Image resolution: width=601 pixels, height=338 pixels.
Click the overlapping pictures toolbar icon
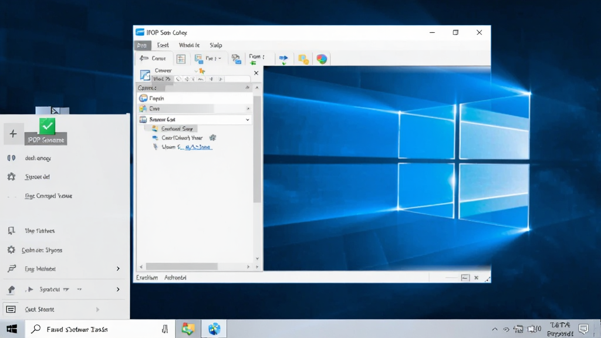click(236, 59)
